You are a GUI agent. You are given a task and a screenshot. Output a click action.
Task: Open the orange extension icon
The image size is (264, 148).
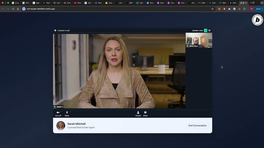coord(219,9)
